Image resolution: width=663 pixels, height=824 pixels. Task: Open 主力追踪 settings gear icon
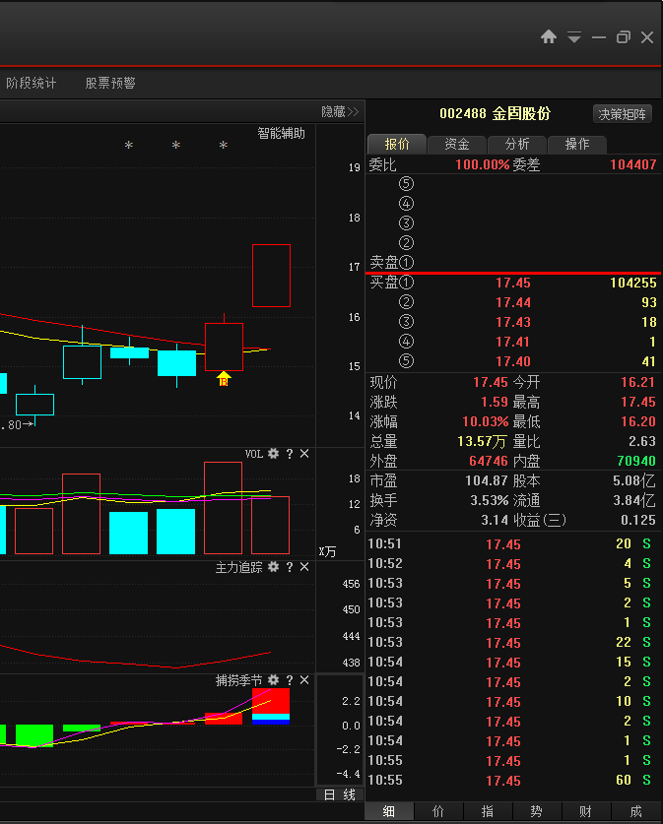tap(274, 567)
